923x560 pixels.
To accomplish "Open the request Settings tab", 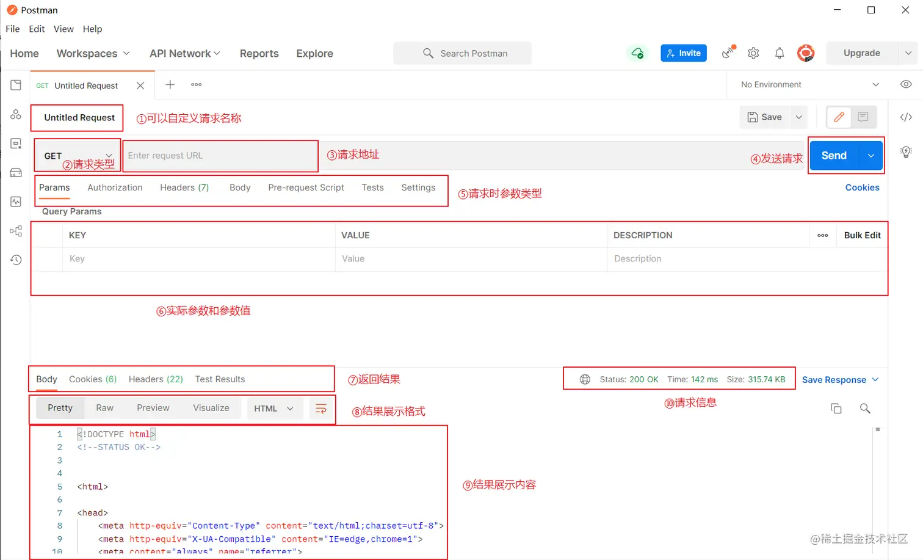I will (x=418, y=187).
